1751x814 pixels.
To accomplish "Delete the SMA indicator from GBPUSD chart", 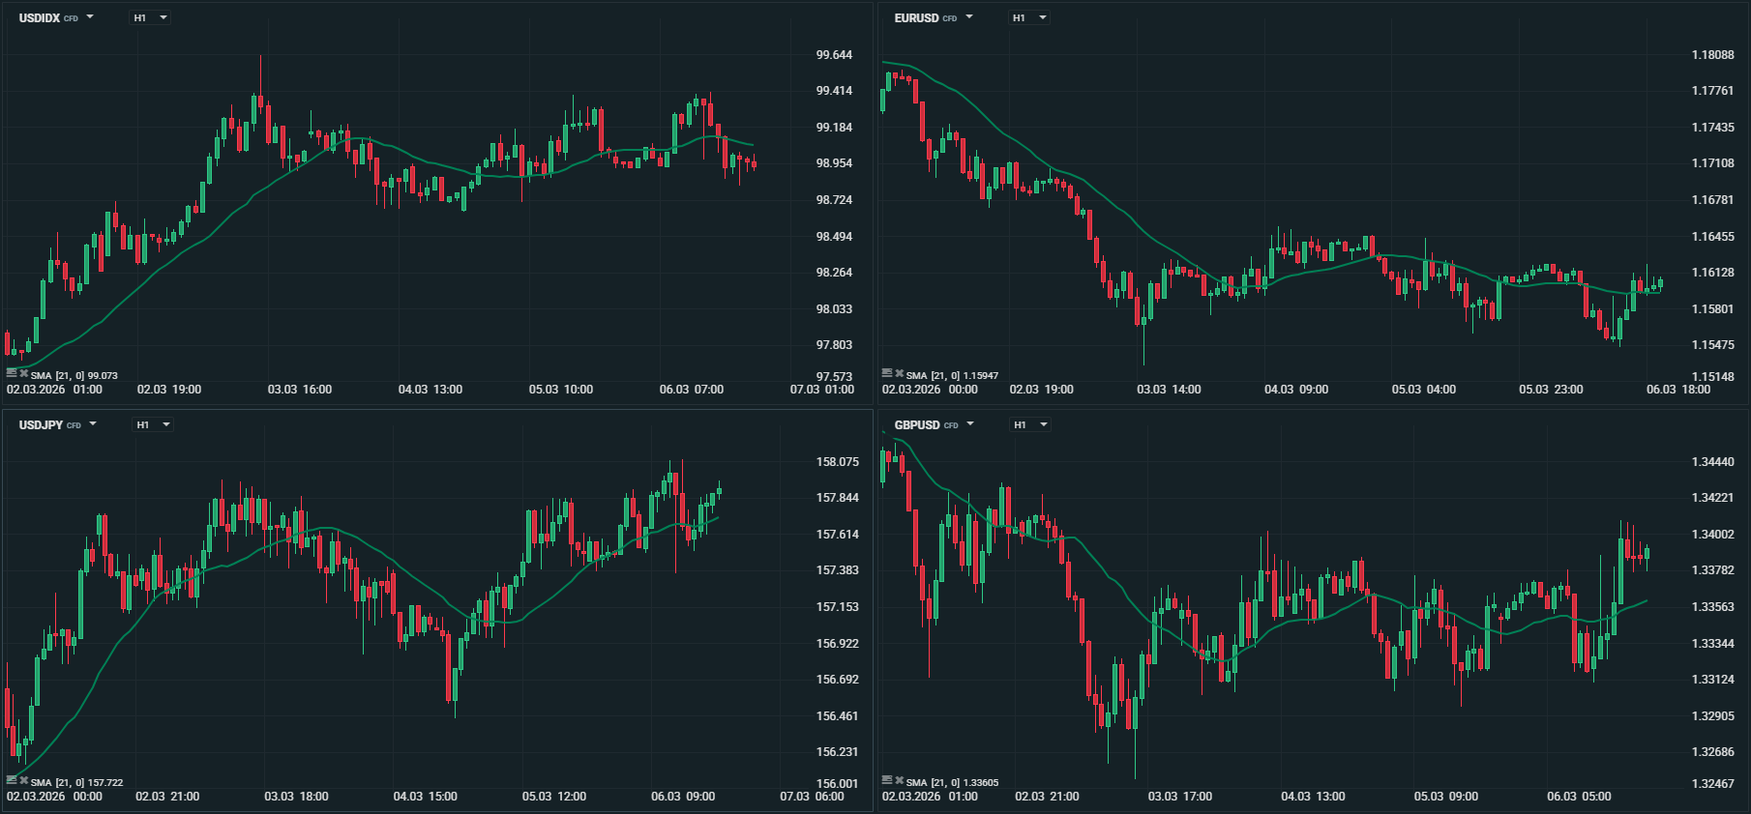I will pos(900,780).
